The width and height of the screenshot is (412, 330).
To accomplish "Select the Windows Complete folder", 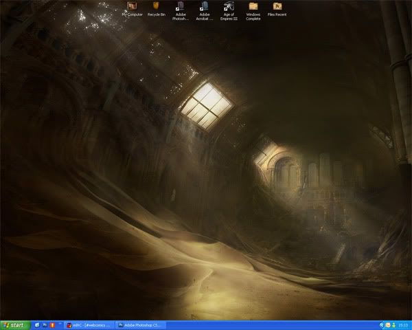I will [x=253, y=7].
